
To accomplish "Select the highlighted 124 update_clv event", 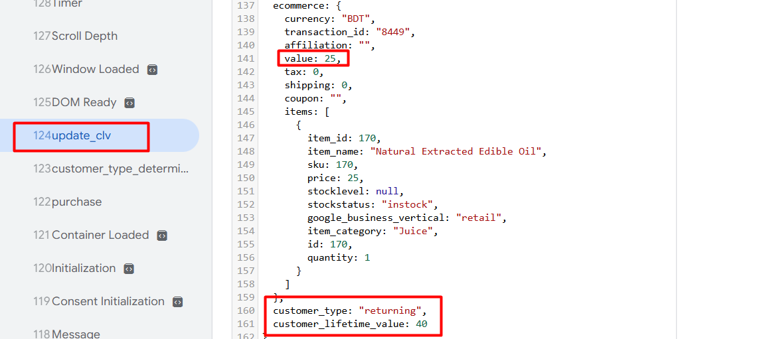I will pos(73,135).
